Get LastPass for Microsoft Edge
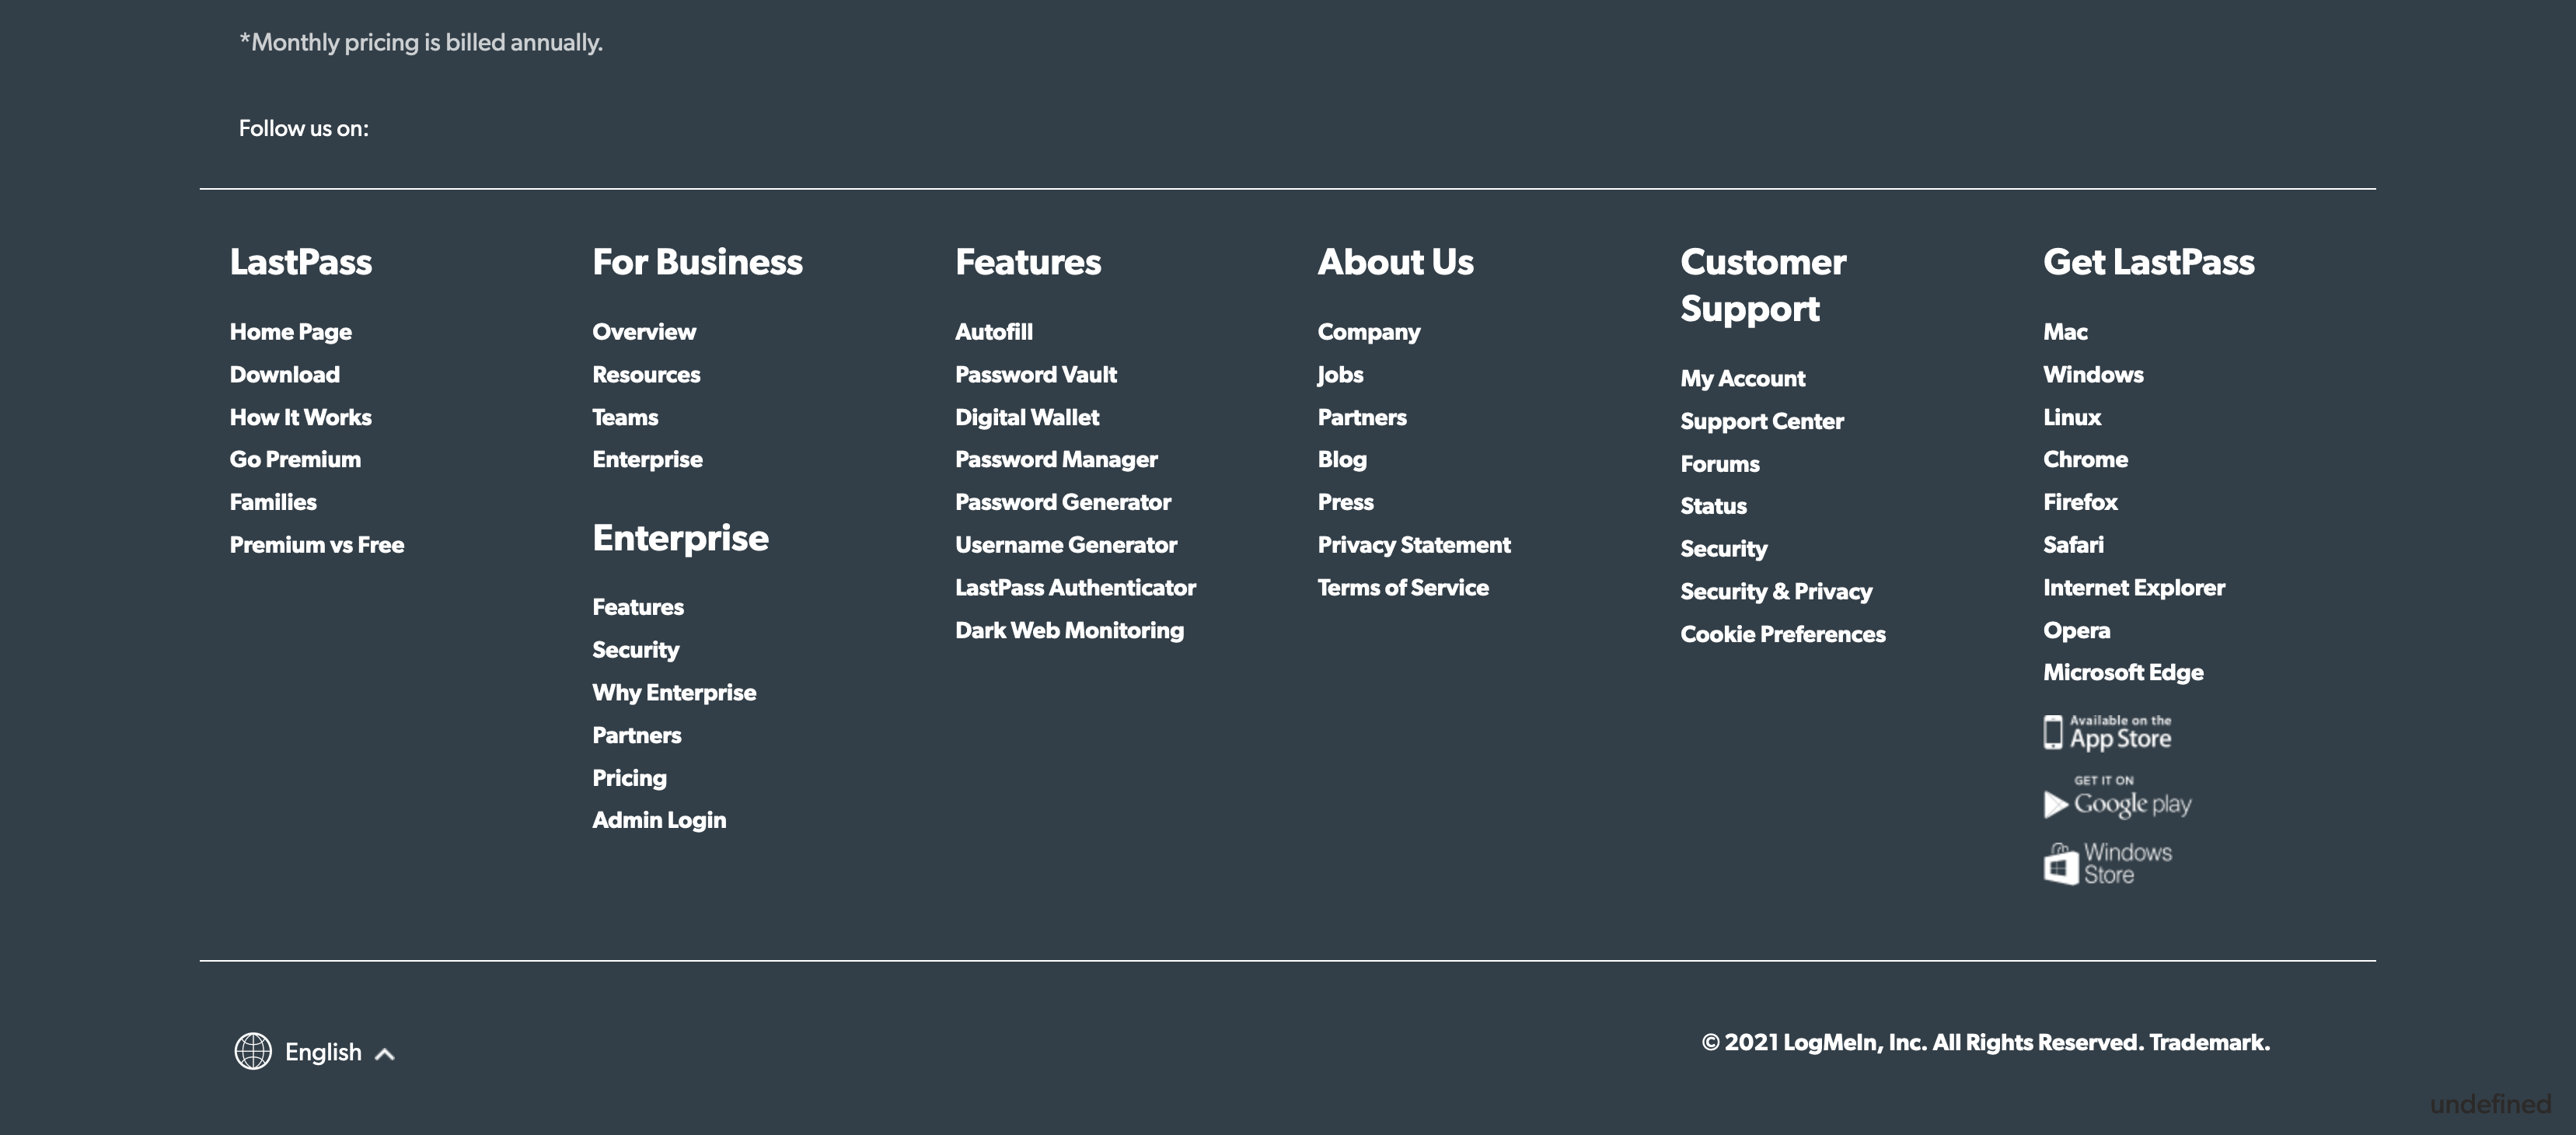Image resolution: width=2576 pixels, height=1135 pixels. click(x=2122, y=671)
